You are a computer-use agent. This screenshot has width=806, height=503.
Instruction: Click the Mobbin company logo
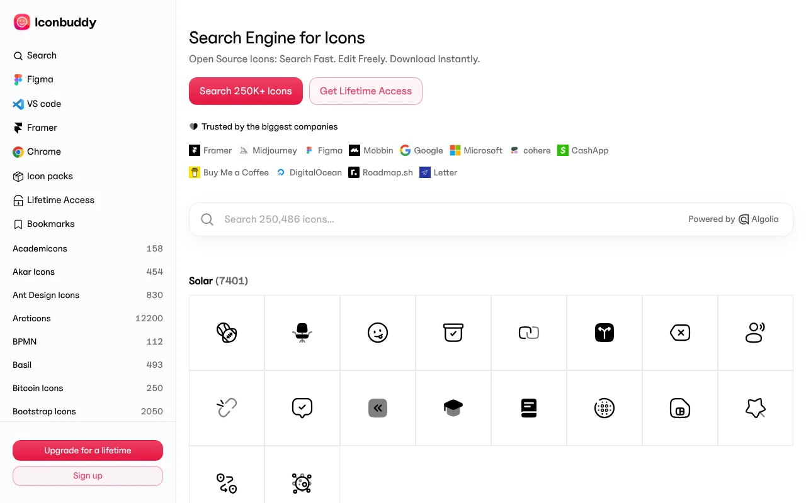pos(371,150)
